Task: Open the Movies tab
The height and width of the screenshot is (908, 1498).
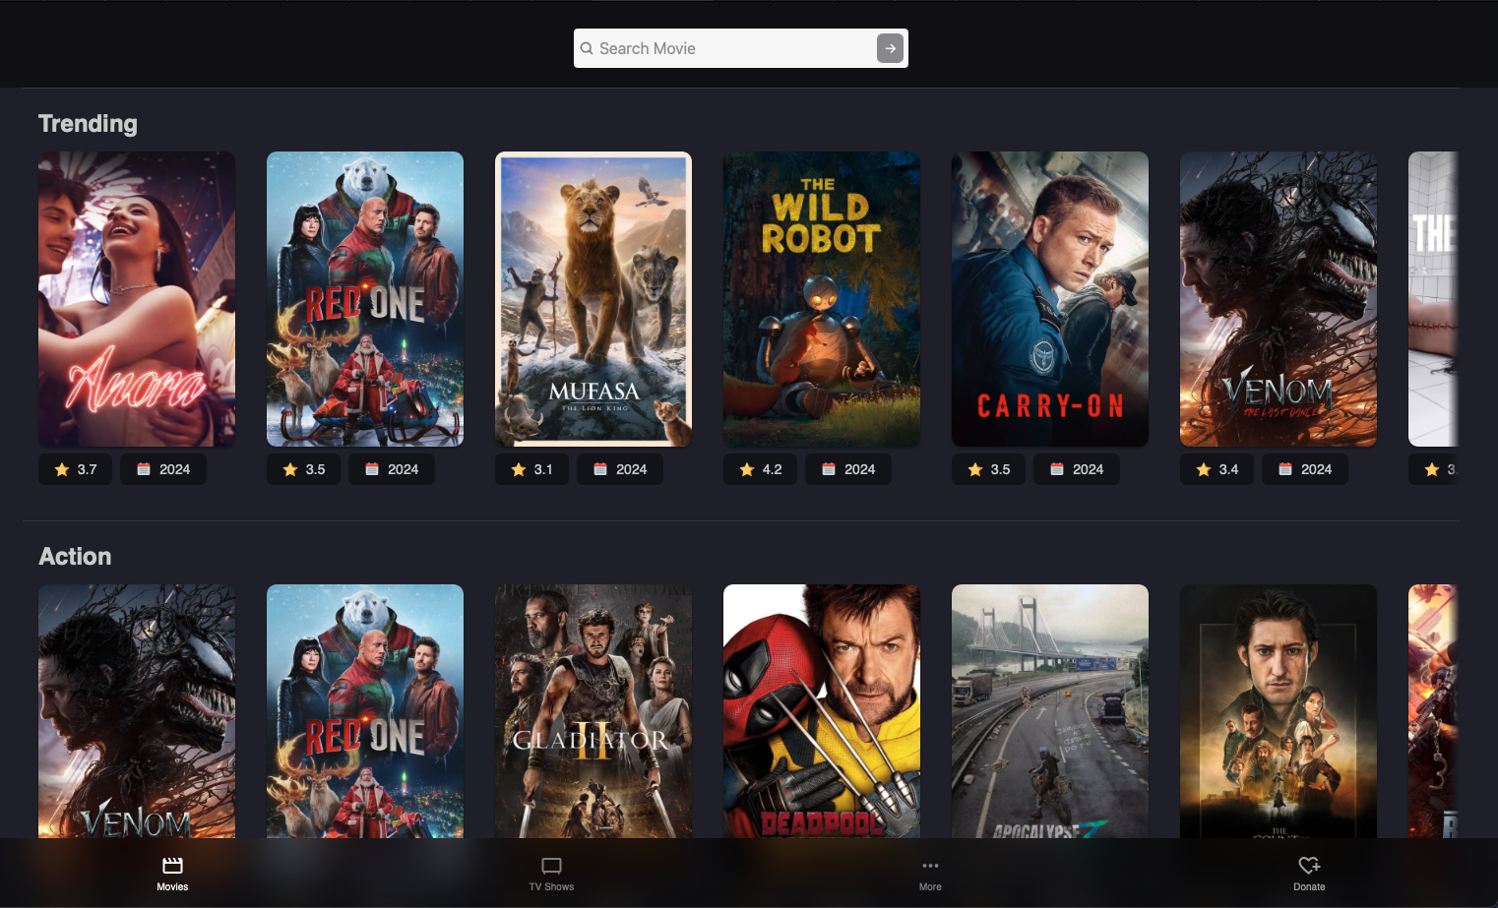Action: (x=172, y=874)
